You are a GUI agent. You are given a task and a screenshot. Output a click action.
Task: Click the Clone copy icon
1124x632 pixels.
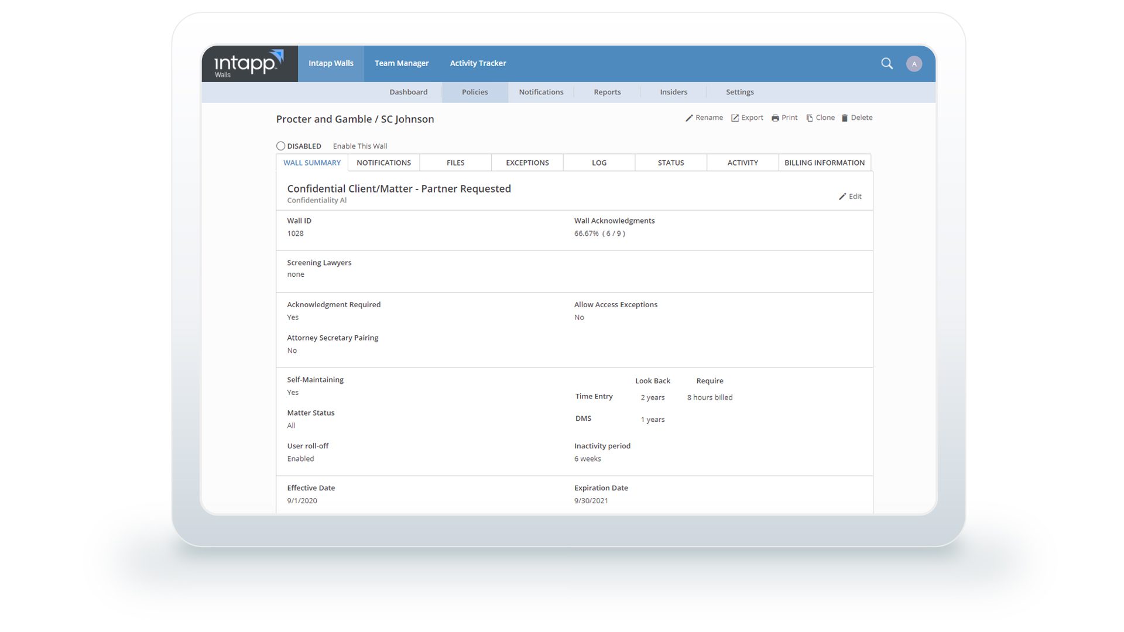[x=810, y=118]
